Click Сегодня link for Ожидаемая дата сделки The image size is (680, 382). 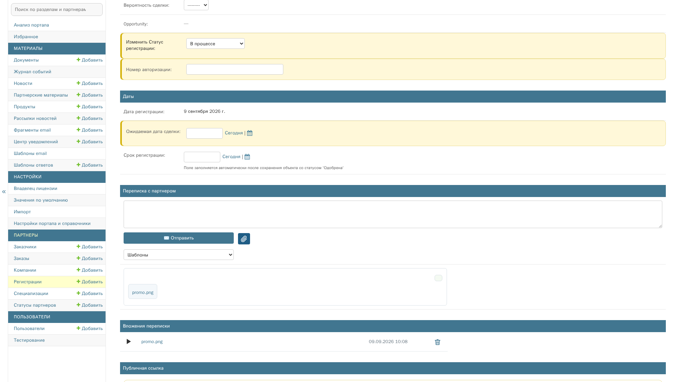[234, 133]
